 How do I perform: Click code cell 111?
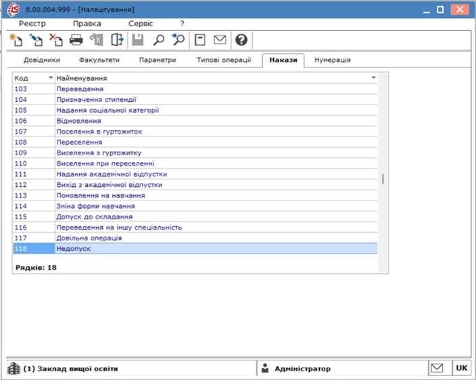click(x=34, y=174)
